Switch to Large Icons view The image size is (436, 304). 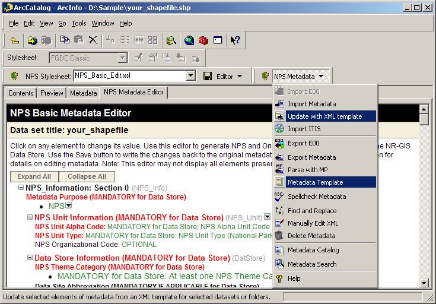click(110, 40)
